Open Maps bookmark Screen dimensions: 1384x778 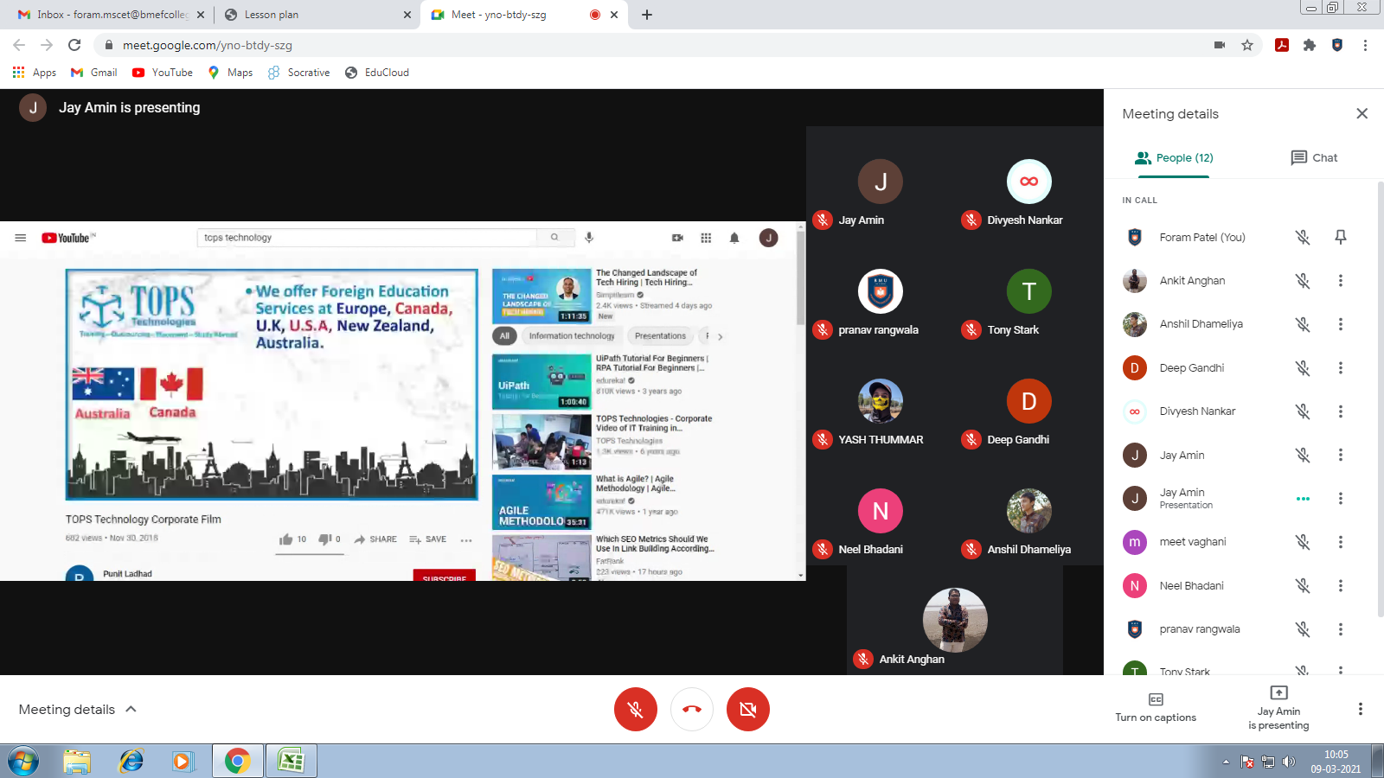point(231,73)
